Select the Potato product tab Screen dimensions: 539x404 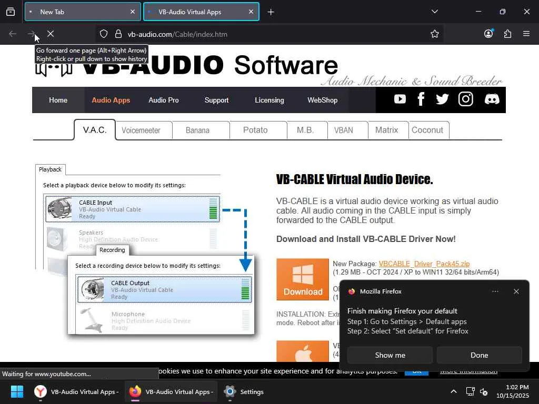(255, 130)
